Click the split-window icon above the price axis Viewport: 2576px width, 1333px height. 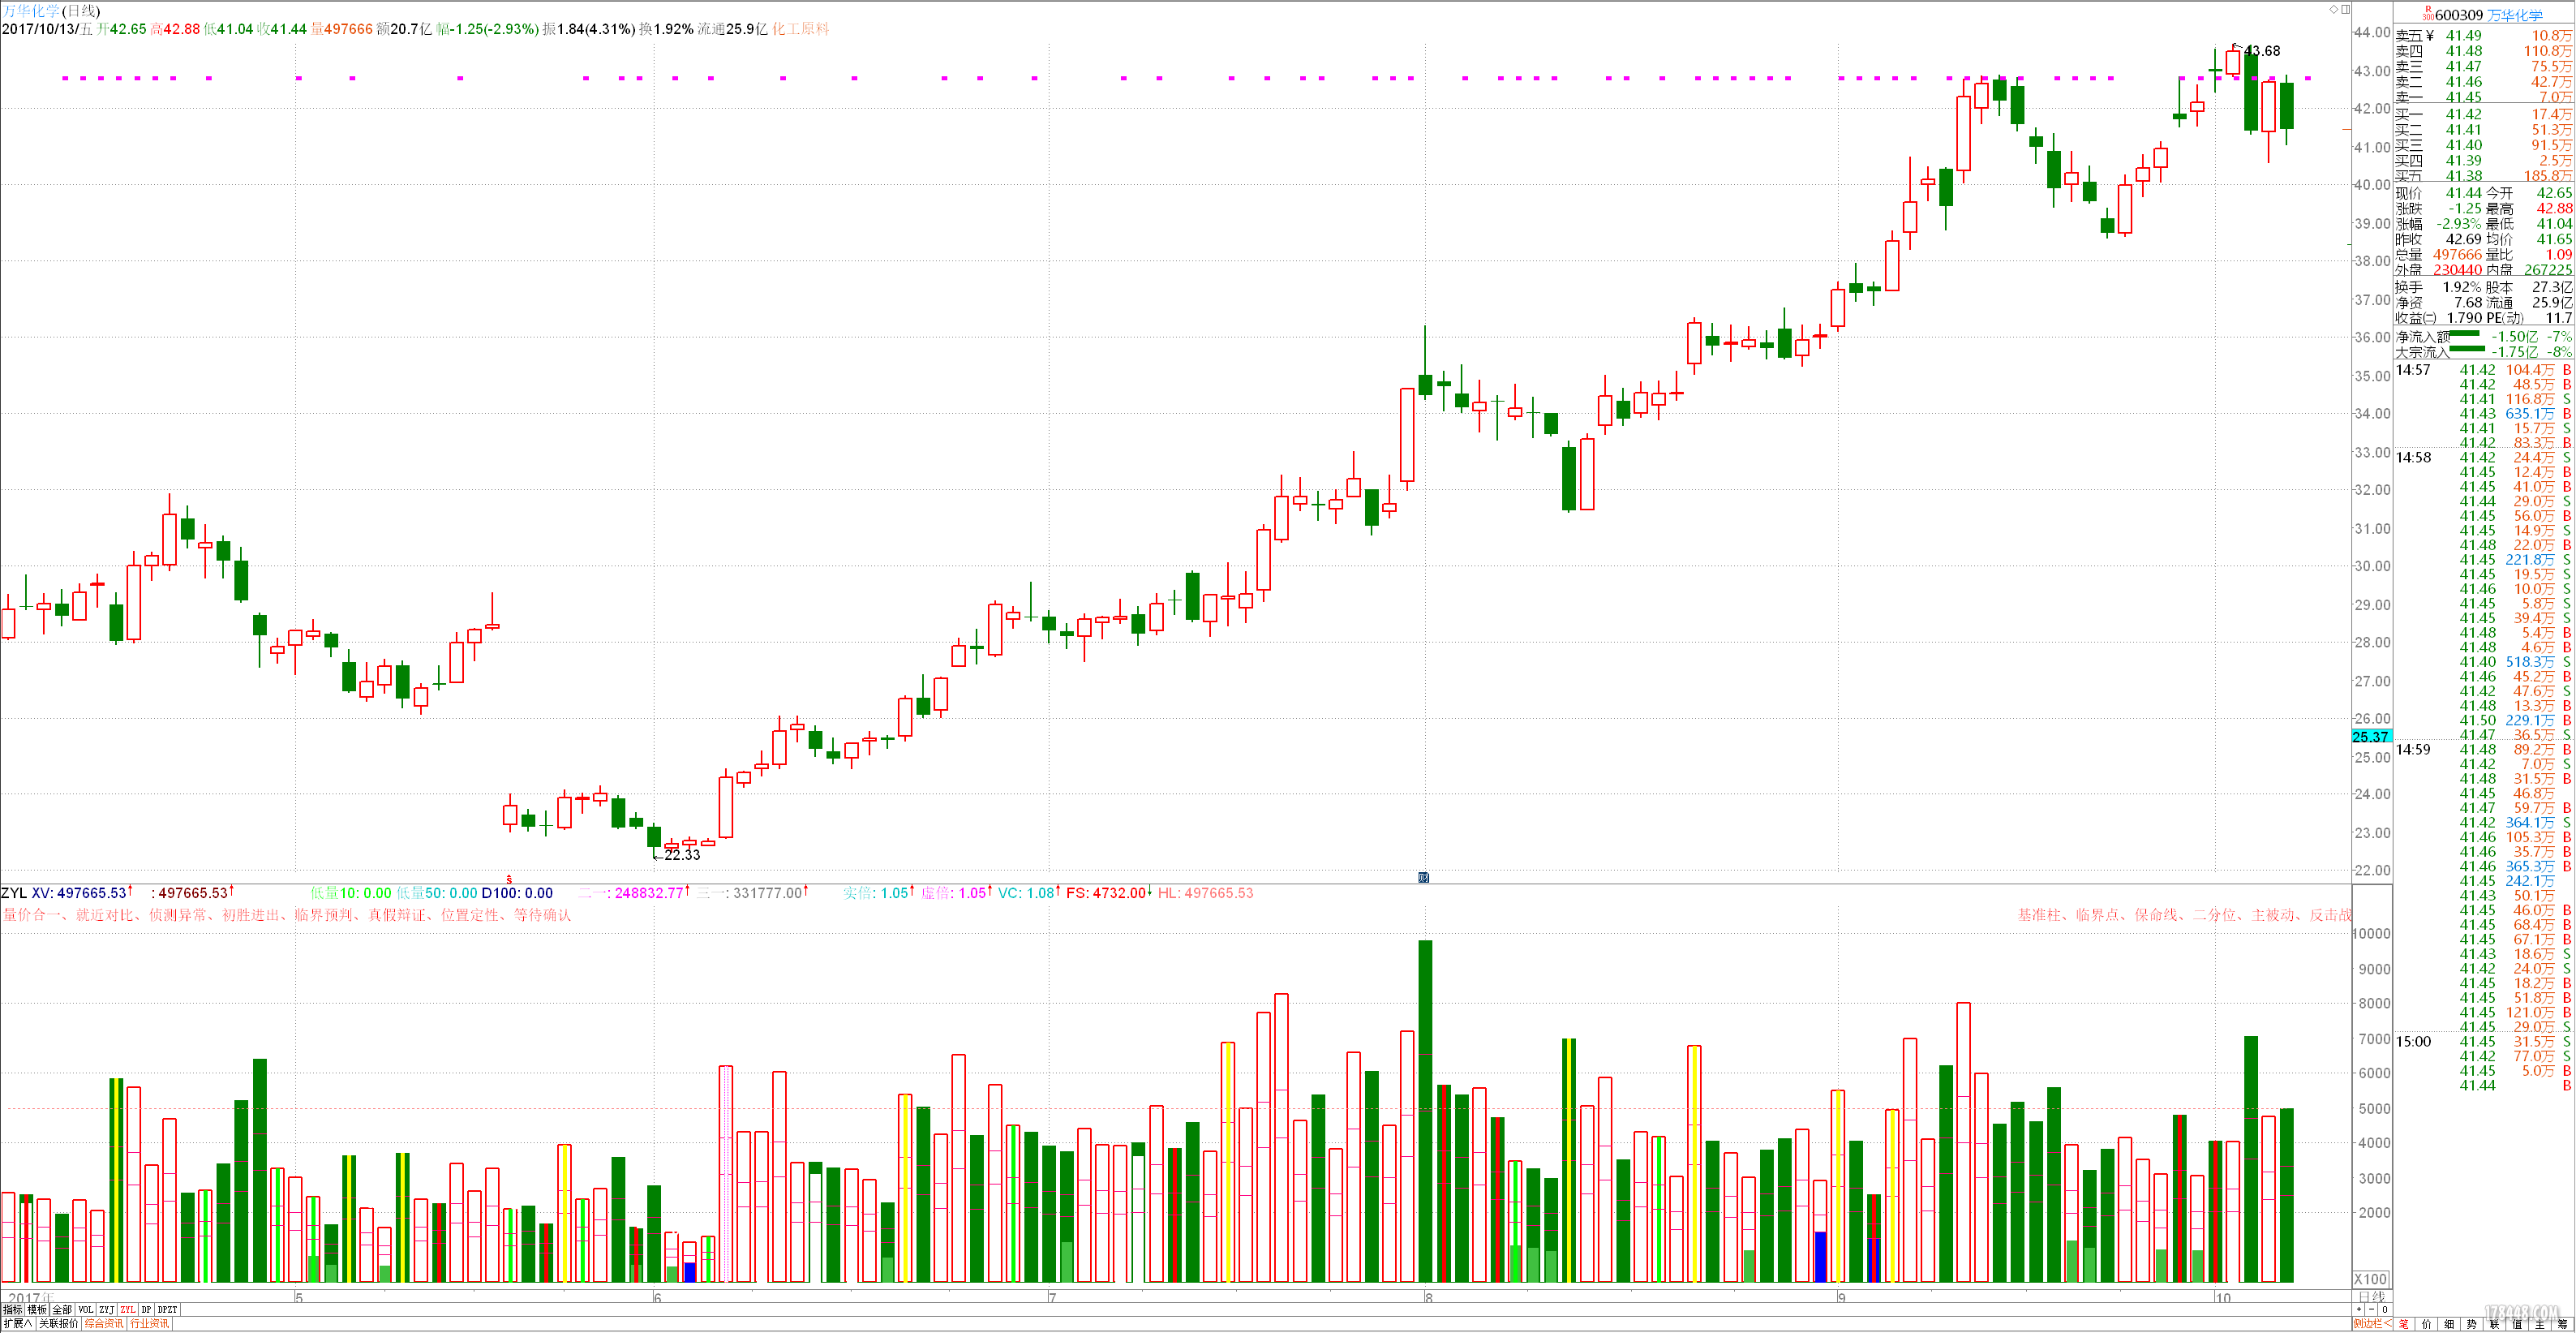click(x=2345, y=9)
